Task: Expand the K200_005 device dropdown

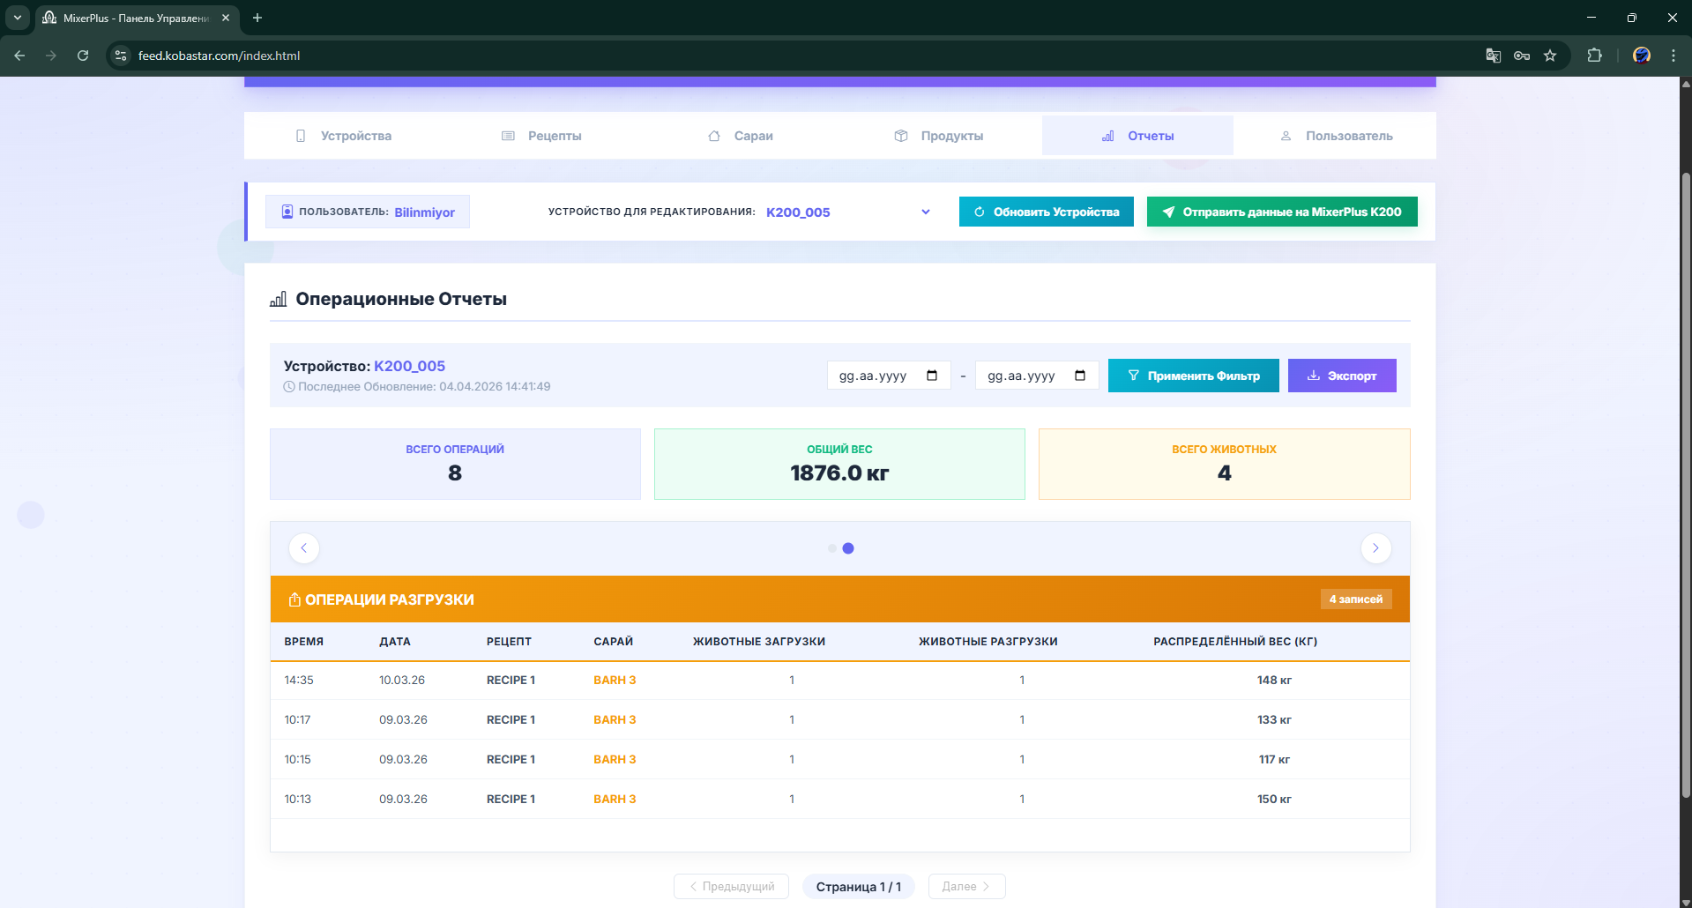Action: coord(925,212)
